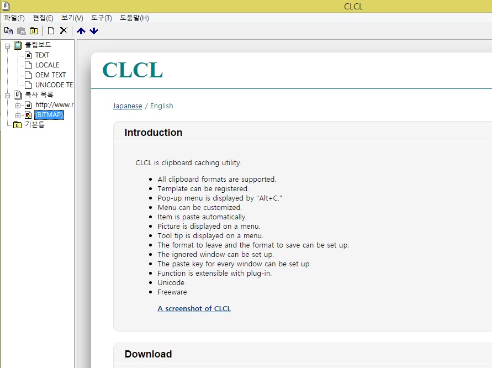
Task: Click the Delete X toolbar icon
Action: 64,31
